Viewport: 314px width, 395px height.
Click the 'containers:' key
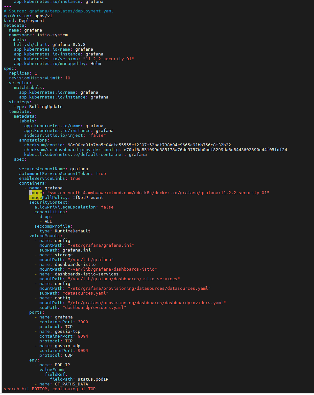tap(33, 183)
